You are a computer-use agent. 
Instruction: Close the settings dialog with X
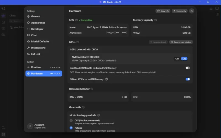pos(191,11)
